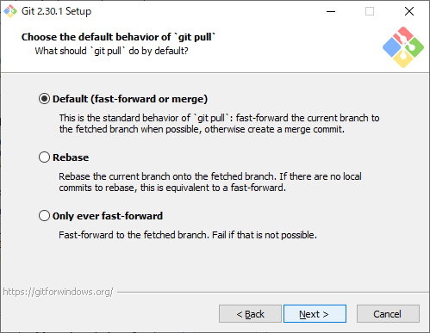Click the Git 2.30.1 Setup title text
The image size is (430, 333).
tap(56, 11)
